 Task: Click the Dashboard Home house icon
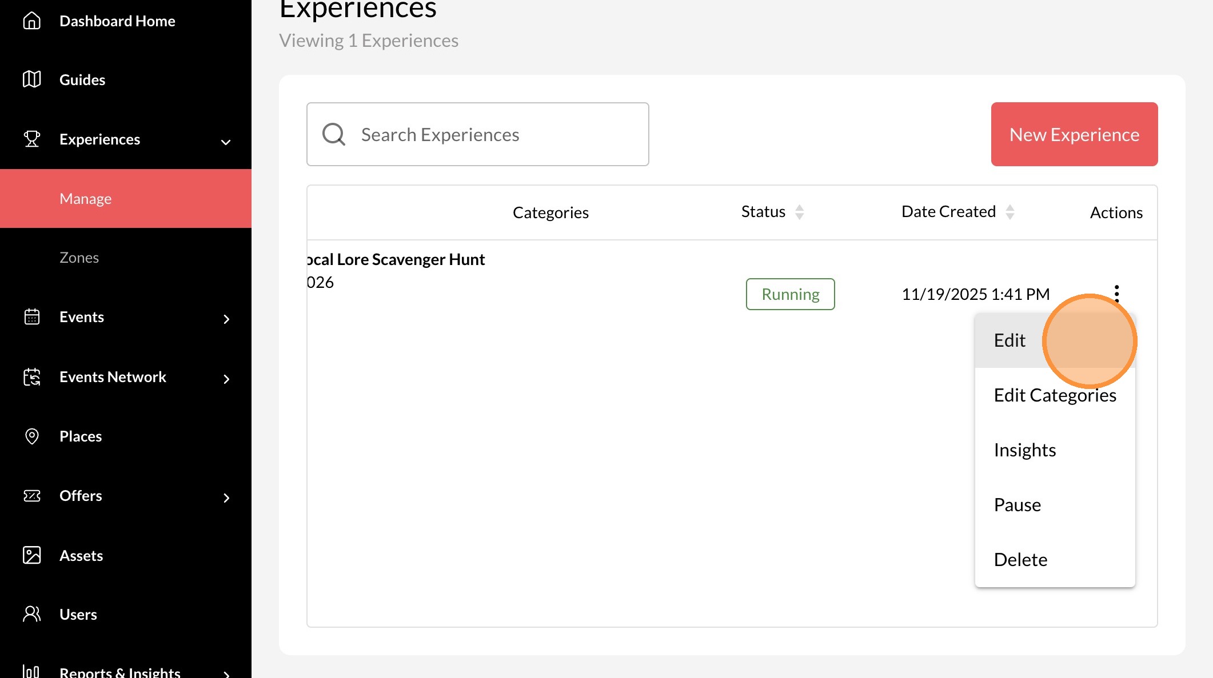pos(31,21)
